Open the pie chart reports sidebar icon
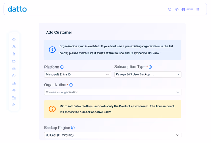The height and width of the screenshot is (143, 211). pos(14,91)
